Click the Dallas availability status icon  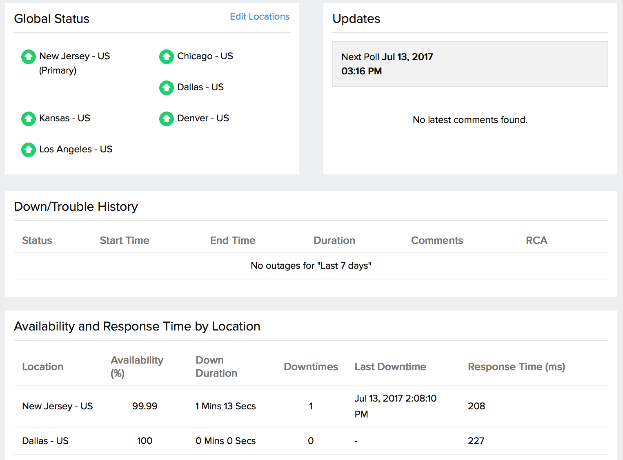point(167,88)
